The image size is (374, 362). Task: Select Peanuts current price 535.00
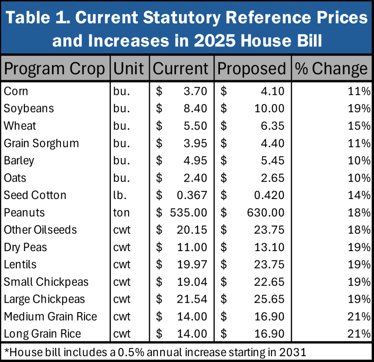coord(189,213)
